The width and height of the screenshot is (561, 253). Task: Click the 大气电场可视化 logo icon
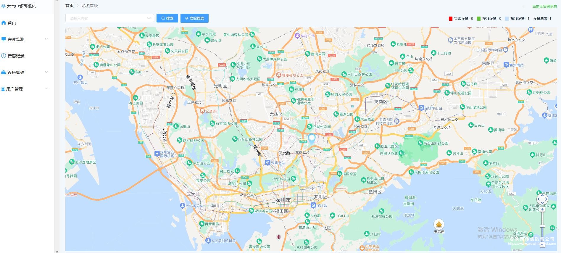click(x=3, y=6)
